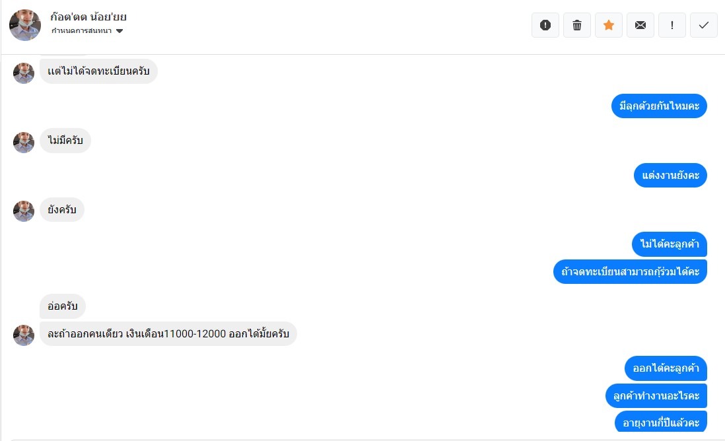Select the sent message แต่งงานยังคะ
The image size is (725, 441).
[x=670, y=176]
